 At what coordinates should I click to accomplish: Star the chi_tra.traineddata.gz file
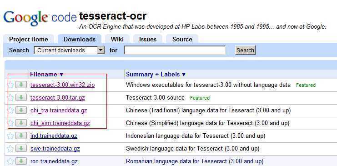(10, 111)
